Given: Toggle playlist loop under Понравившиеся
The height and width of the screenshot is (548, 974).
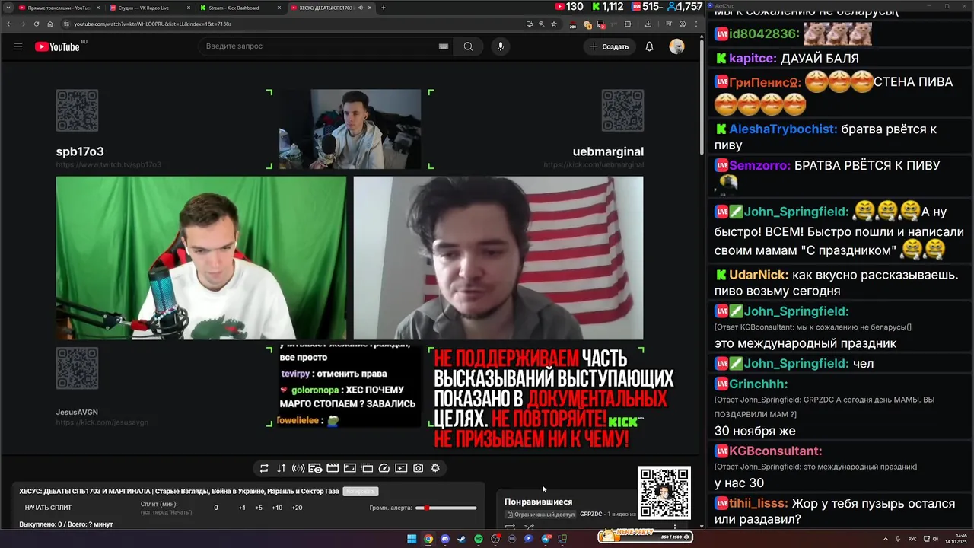Looking at the screenshot, I should (x=511, y=526).
